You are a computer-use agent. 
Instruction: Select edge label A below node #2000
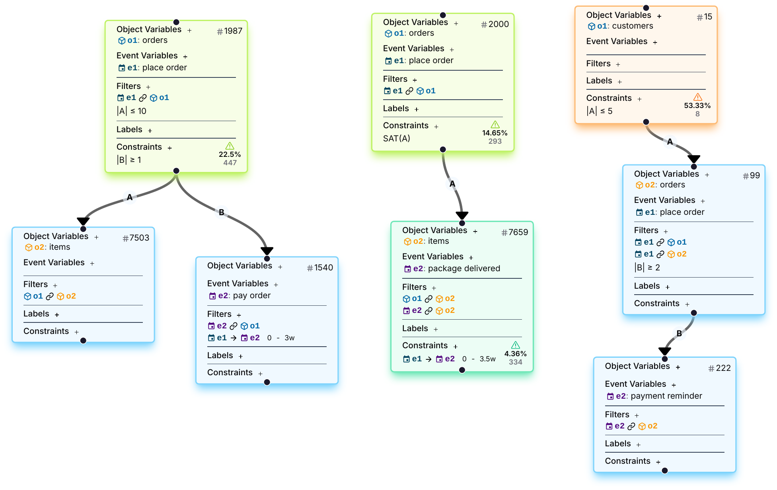[452, 184]
